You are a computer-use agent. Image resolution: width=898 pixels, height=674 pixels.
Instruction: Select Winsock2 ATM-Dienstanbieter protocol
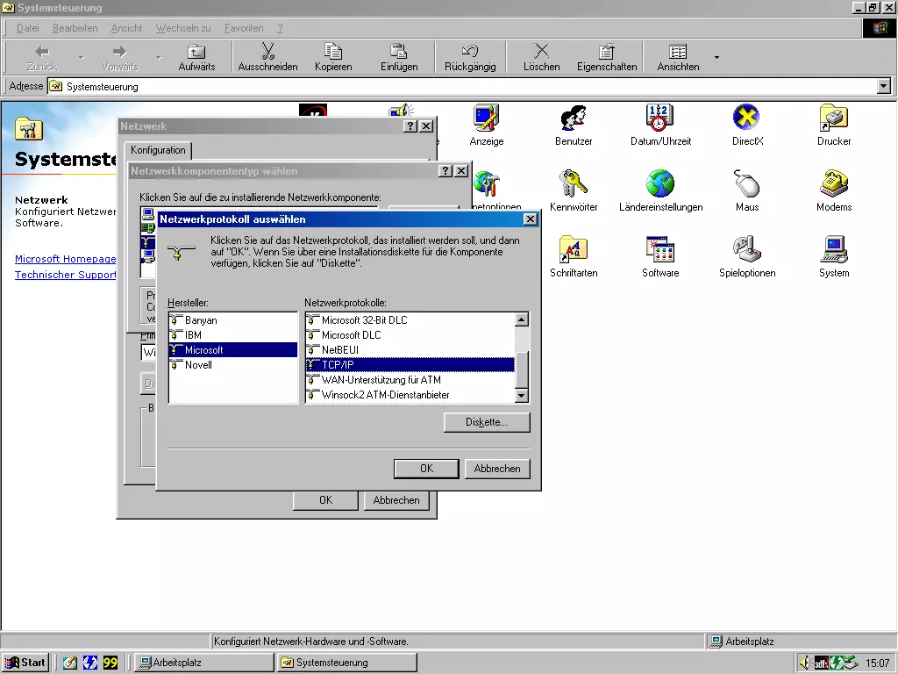410,394
